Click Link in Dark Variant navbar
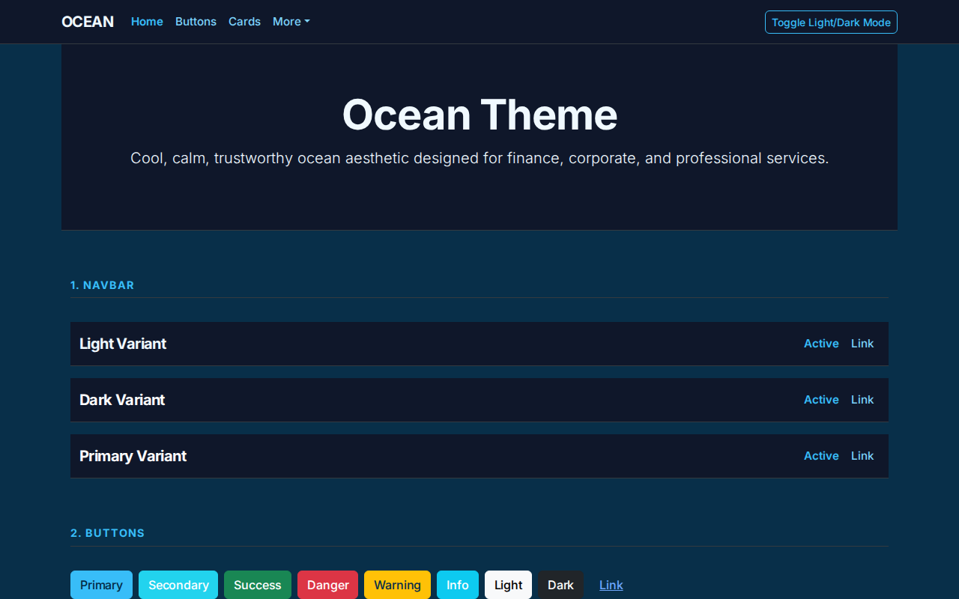The image size is (959, 599). (x=862, y=400)
